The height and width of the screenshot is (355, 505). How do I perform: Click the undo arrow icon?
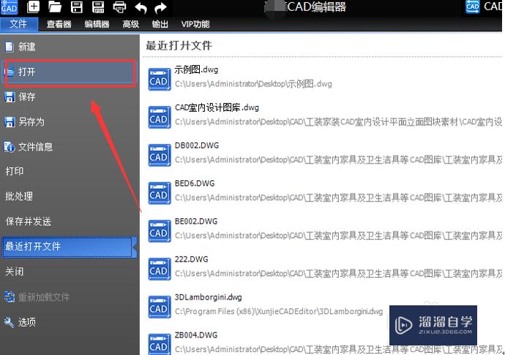coord(141,7)
